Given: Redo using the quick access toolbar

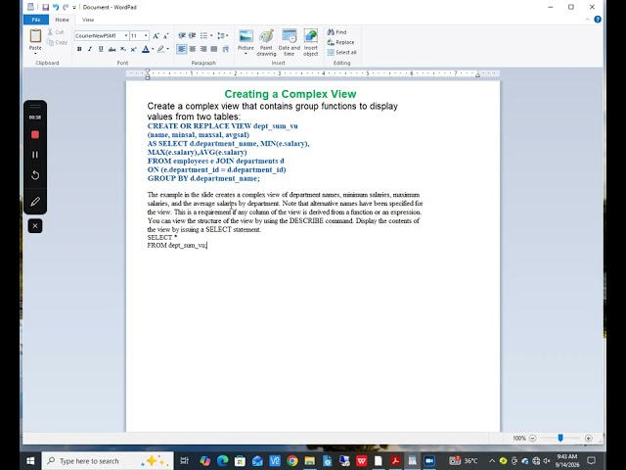Looking at the screenshot, I should tap(66, 7).
